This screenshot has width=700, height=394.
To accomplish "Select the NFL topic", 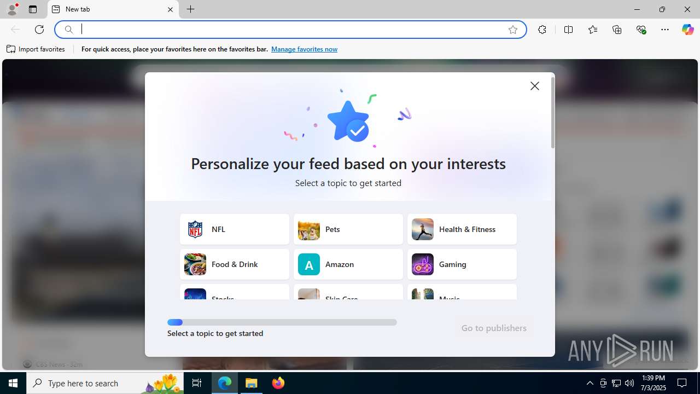I will coord(235,229).
